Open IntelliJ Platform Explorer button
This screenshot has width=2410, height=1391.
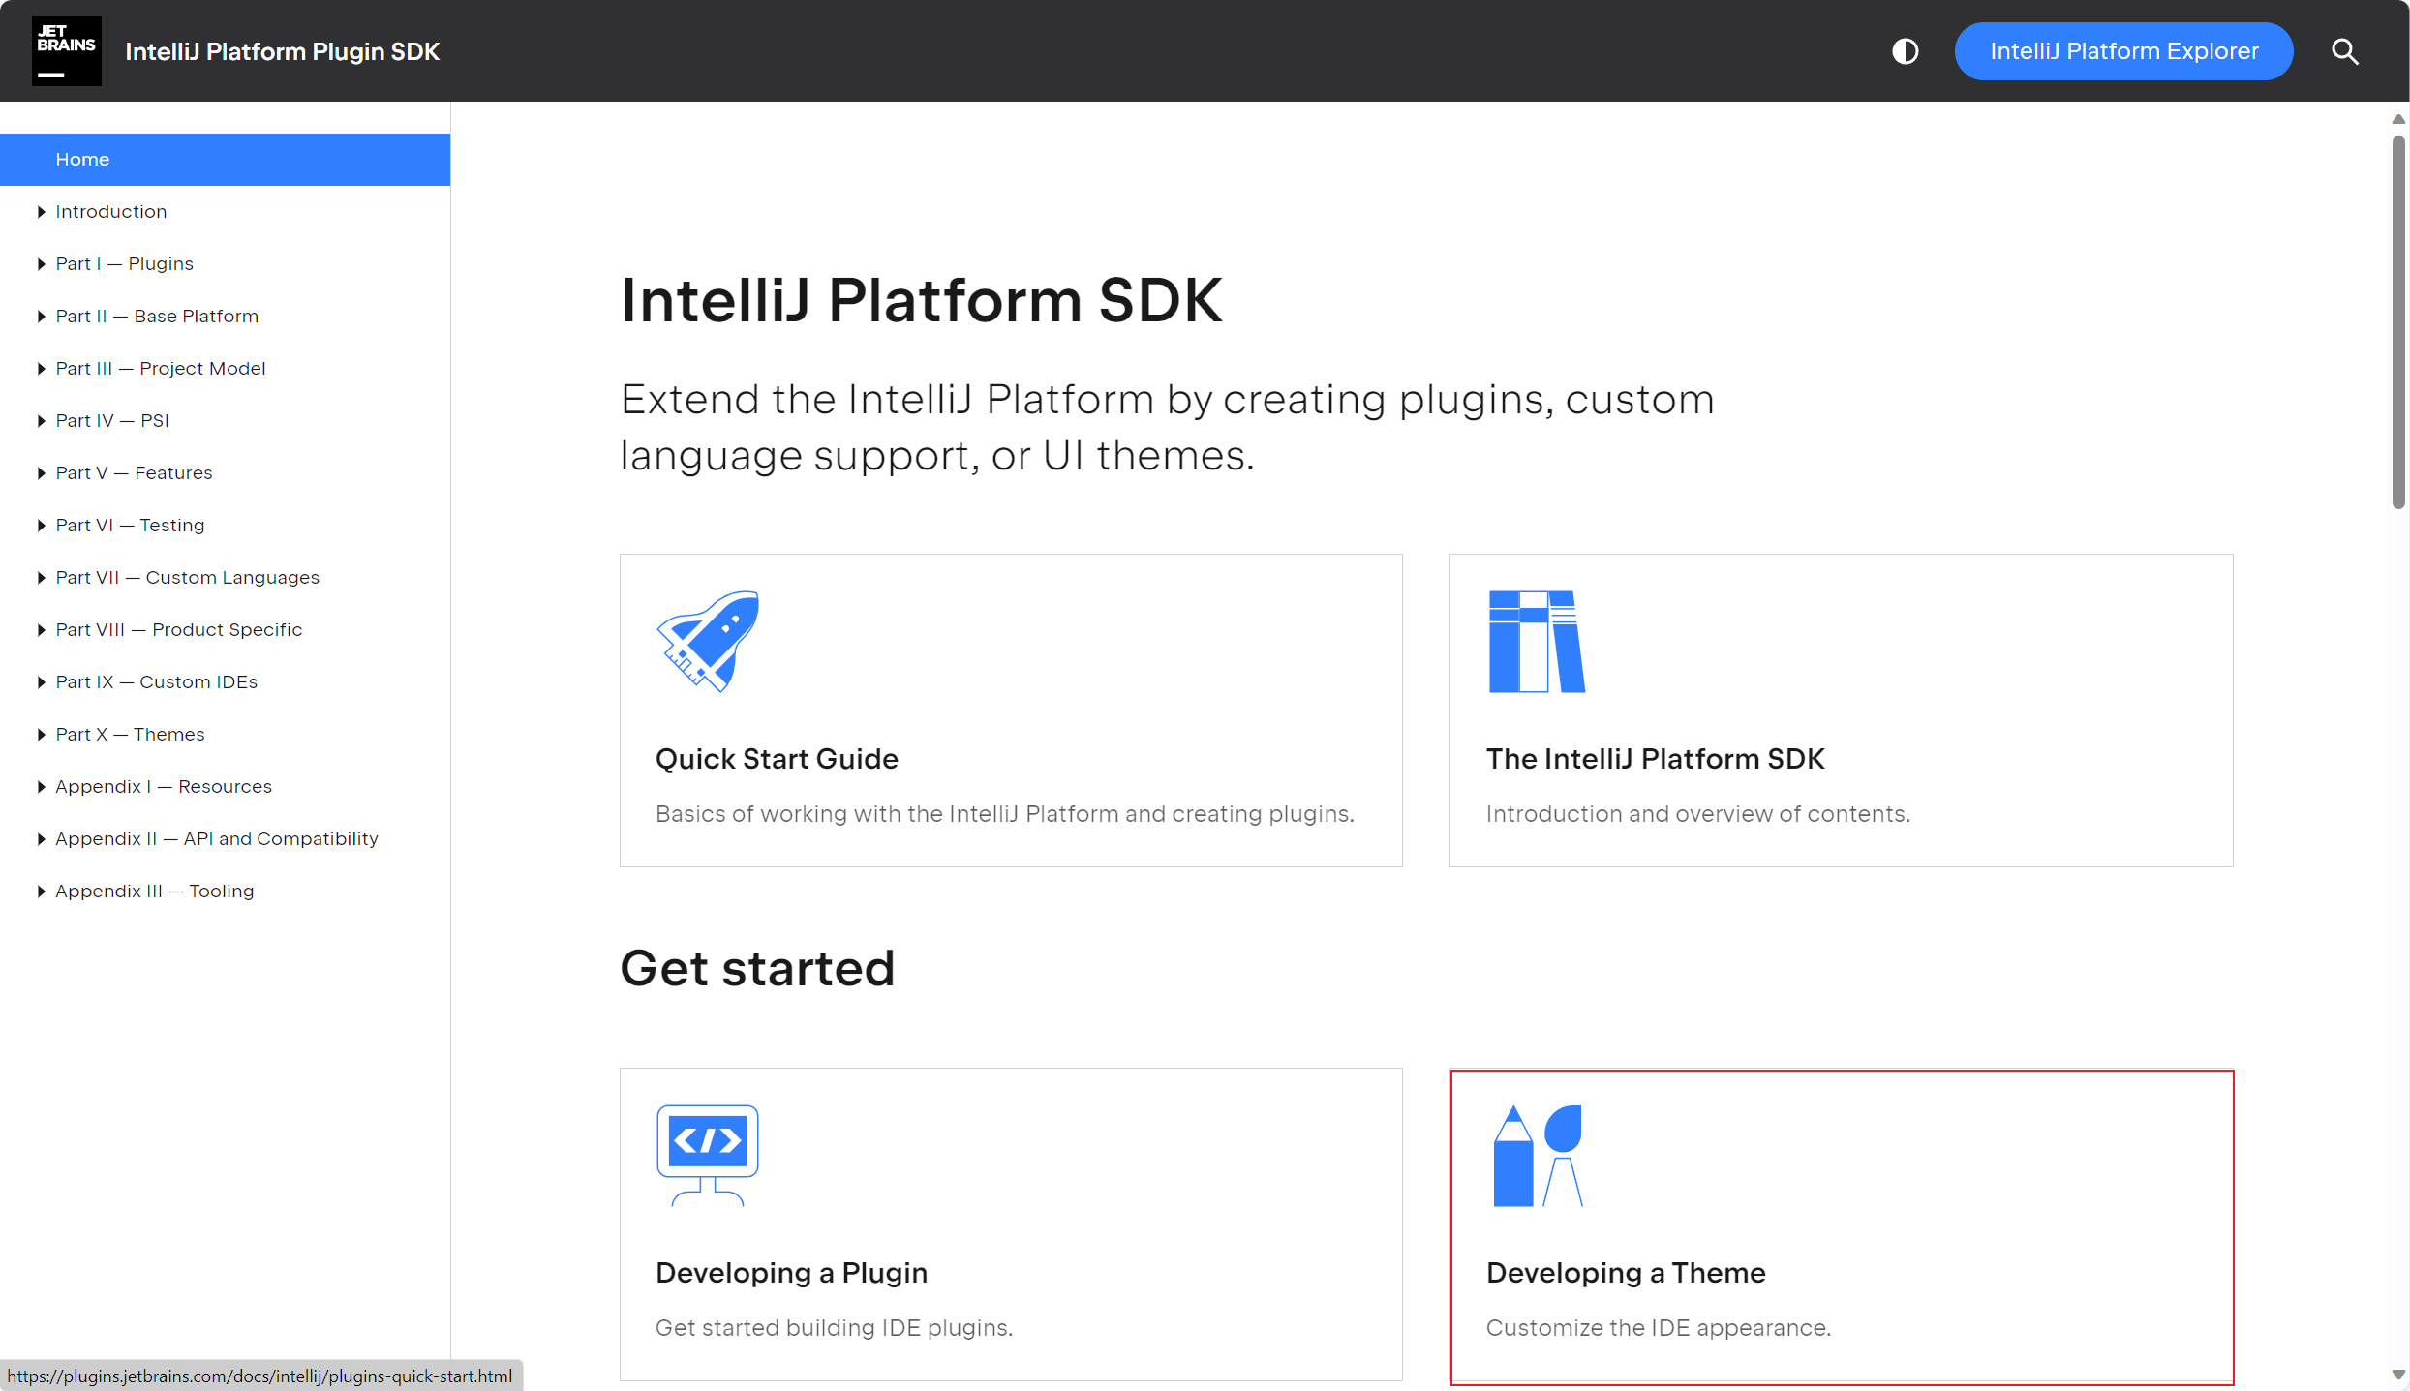coord(2123,51)
